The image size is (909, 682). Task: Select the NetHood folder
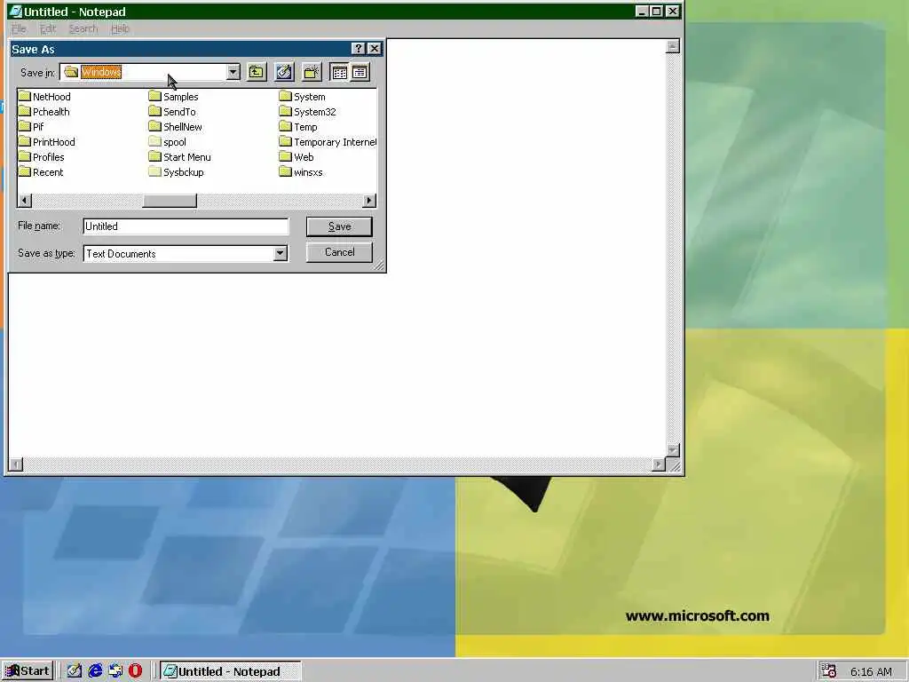44,96
